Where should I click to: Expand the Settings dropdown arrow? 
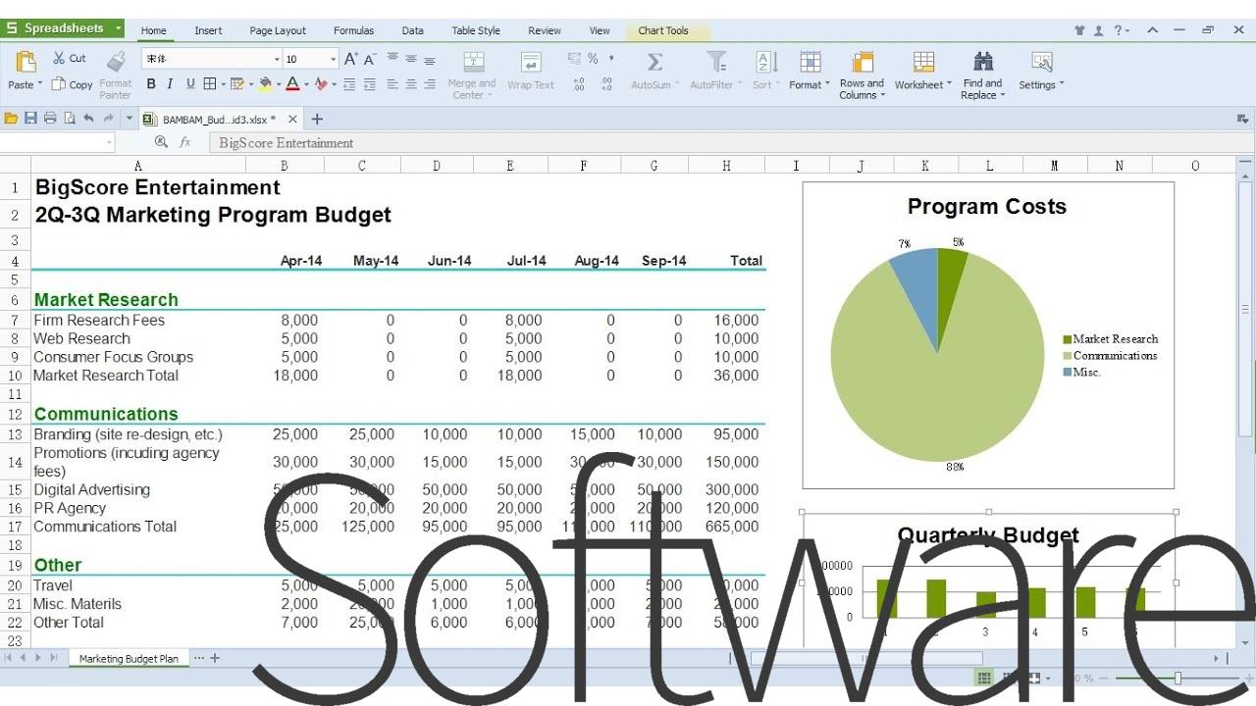[1062, 84]
